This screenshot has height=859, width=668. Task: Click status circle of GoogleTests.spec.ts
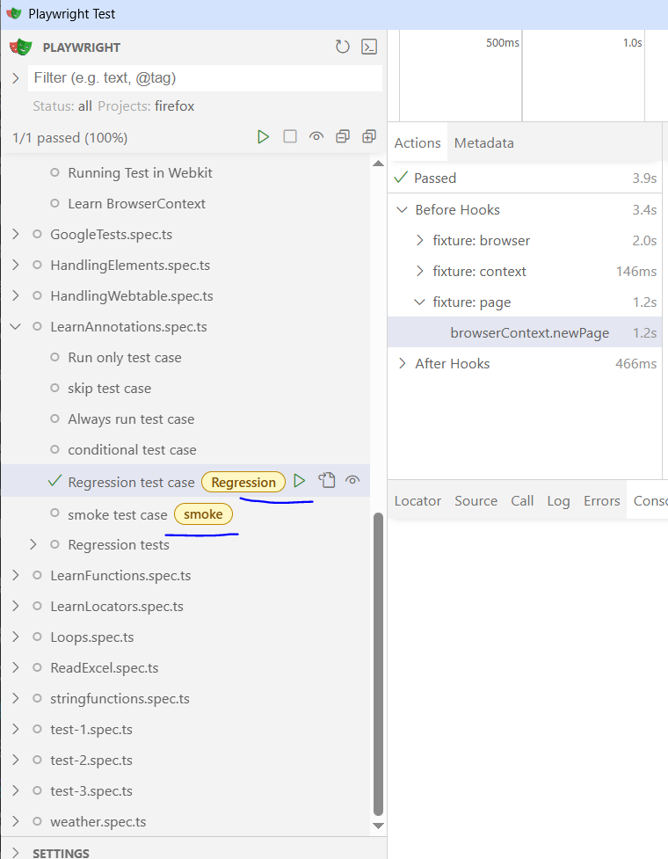pyautogui.click(x=37, y=234)
